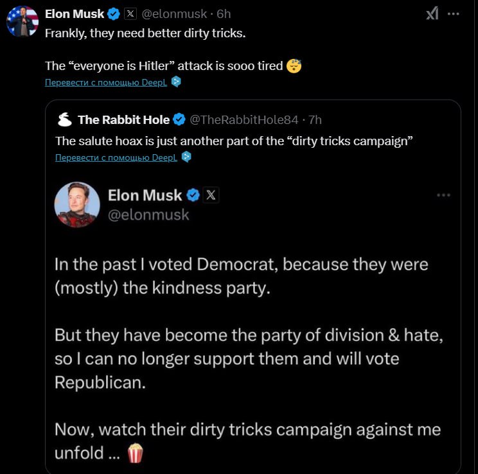
Task: Click the "6h" timestamp of main tweet
Action: [224, 13]
